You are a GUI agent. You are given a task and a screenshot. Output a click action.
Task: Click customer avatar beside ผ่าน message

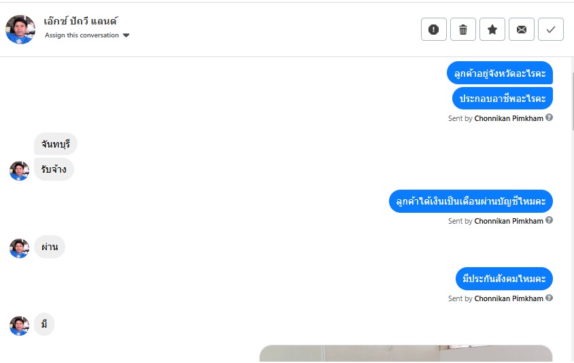coord(20,248)
